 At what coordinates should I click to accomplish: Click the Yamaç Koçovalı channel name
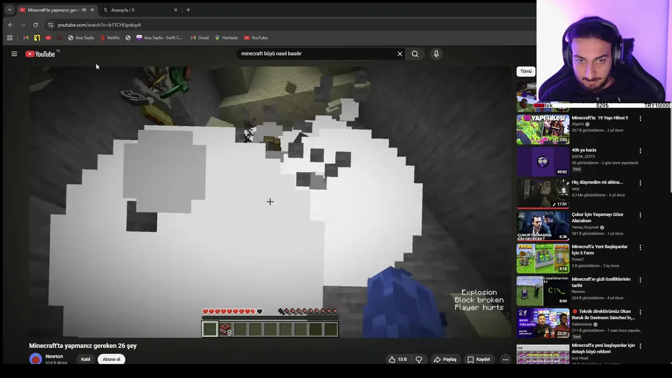pyautogui.click(x=585, y=227)
